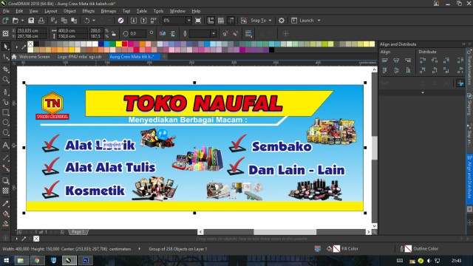Expand status bar info arrow
The height and width of the screenshot is (266, 473).
(140, 249)
